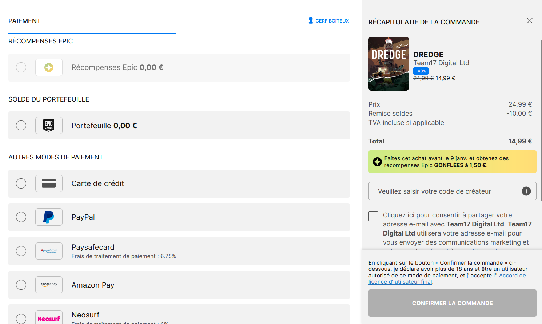Select the Paysafecard radio button
Image resolution: width=542 pixels, height=324 pixels.
tap(21, 251)
